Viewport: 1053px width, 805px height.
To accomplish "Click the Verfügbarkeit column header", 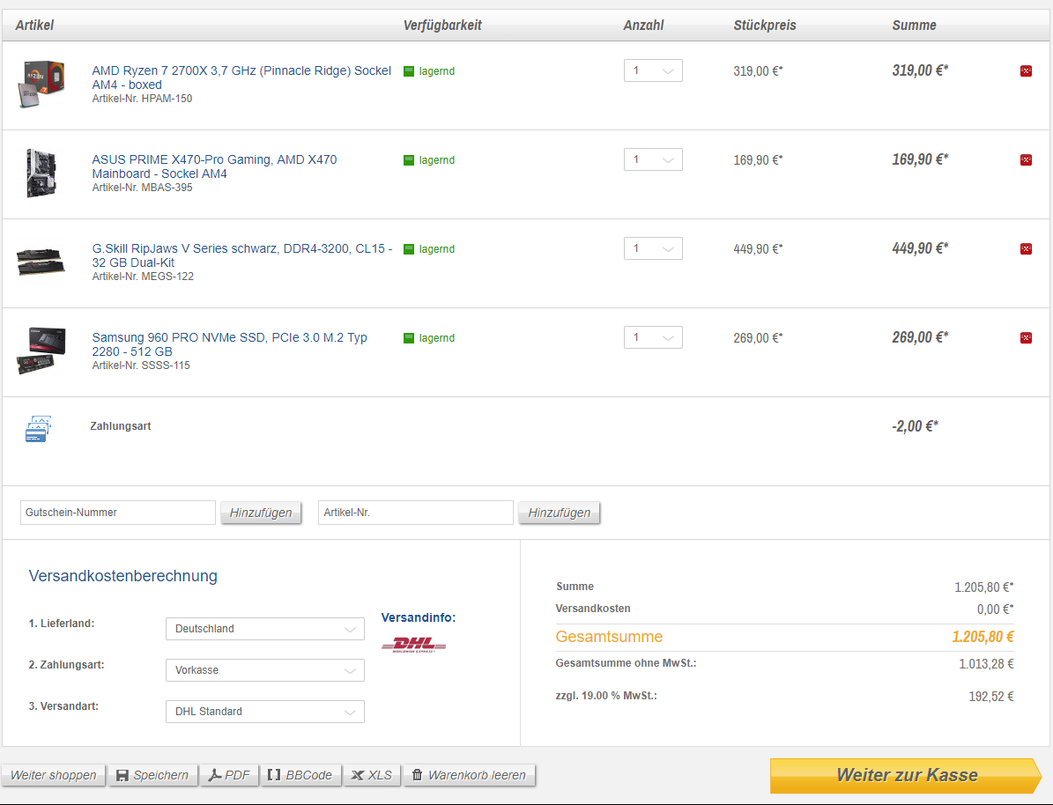I will [x=441, y=26].
